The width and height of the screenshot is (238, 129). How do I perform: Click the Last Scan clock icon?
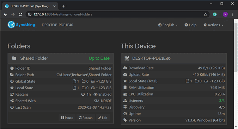coord(12,107)
